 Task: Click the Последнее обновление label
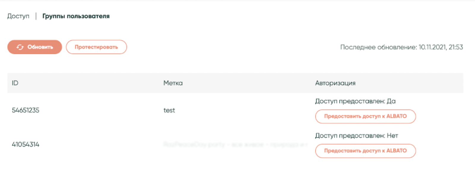click(379, 47)
